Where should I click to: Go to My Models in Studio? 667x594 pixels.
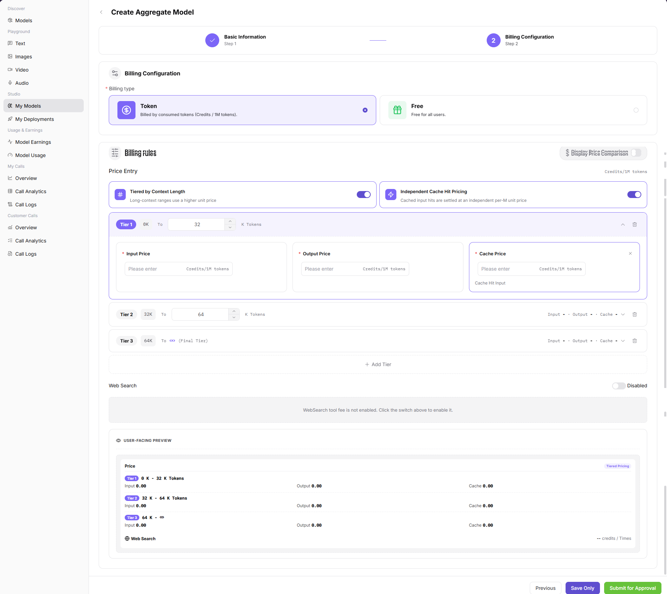(x=43, y=106)
